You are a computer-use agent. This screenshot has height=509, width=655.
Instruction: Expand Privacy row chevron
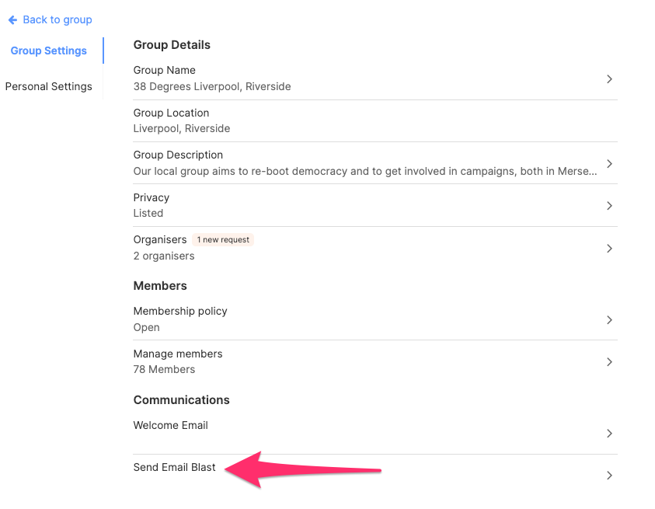click(609, 206)
